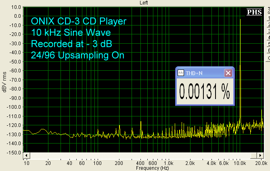Click the horizontal scrollbar right arrow

tap(260, 156)
